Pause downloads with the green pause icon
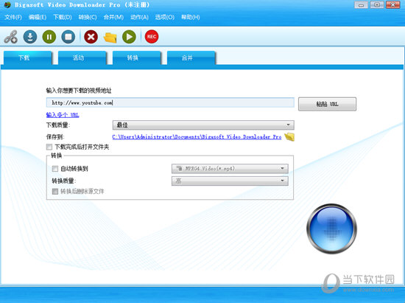The width and height of the screenshot is (405, 303). [49, 37]
